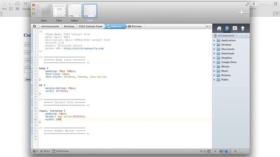Image resolution: width=280 pixels, height=157 pixels.
Task: Expand the Music folder triangle
Action: (x=214, y=71)
